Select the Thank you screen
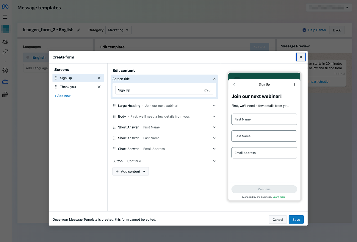 [68, 87]
